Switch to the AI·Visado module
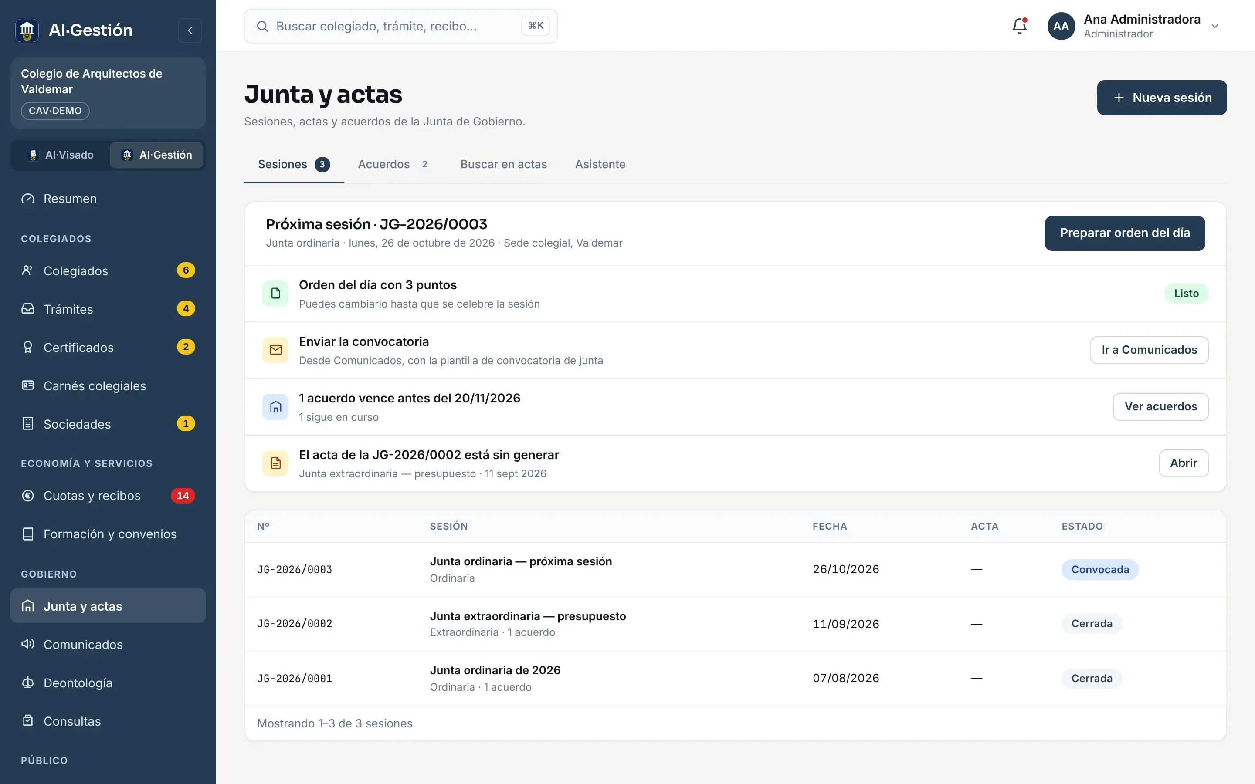 tap(61, 155)
